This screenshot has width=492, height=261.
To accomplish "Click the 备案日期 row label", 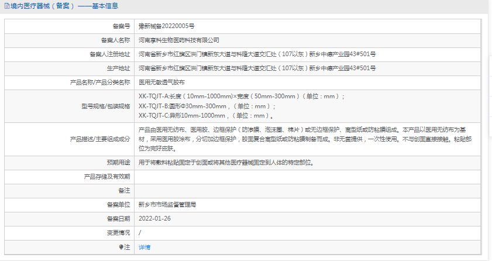I will pyautogui.click(x=119, y=219).
